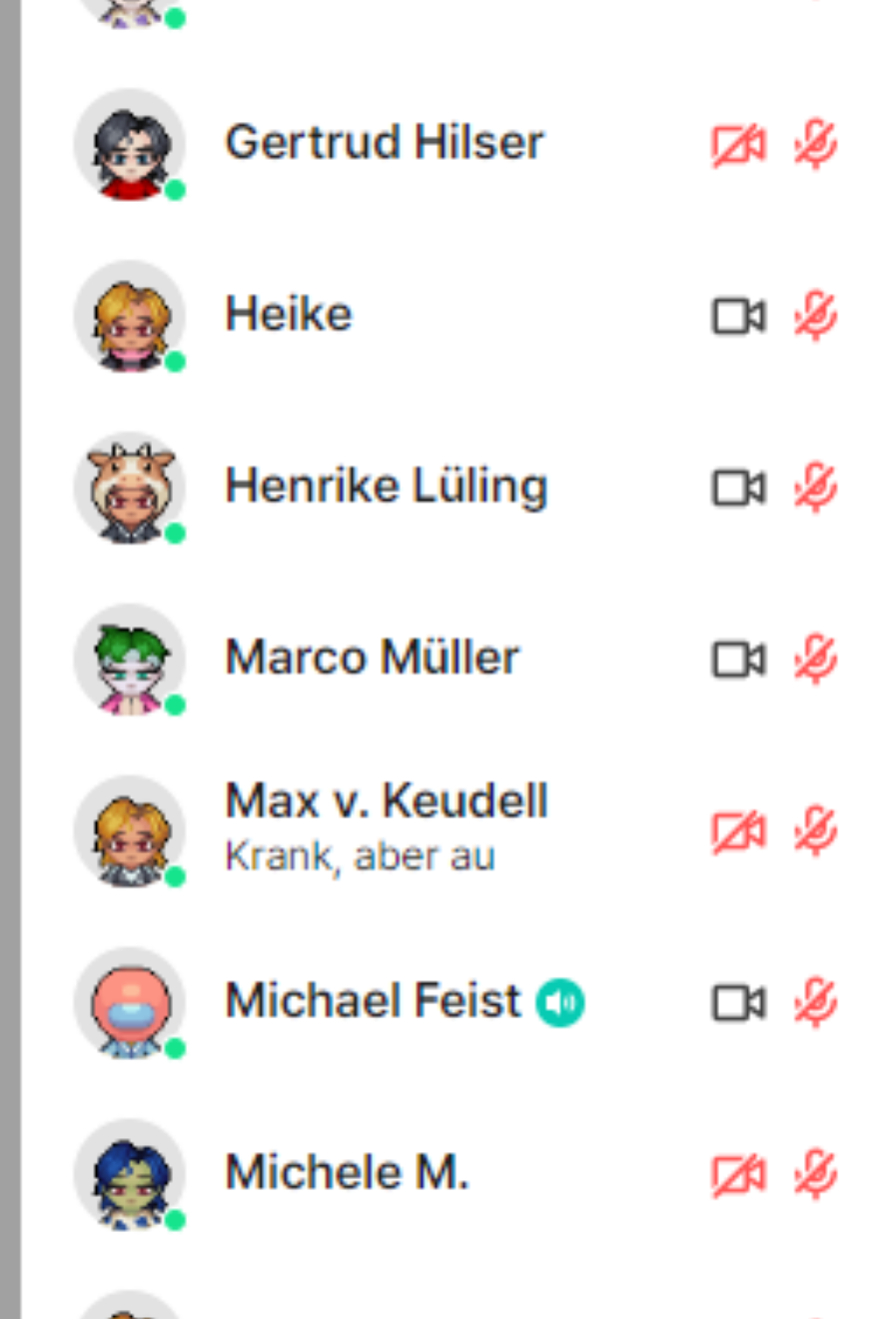Click Henrike Lüling's muted microphone icon

815,490
